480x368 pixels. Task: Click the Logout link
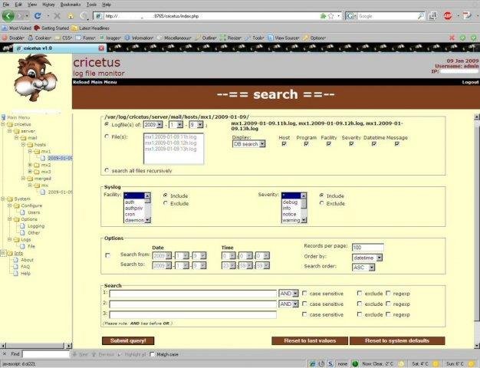click(x=470, y=82)
